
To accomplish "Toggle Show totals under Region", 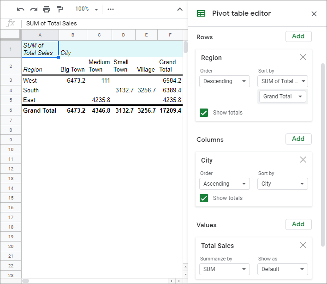I will tap(204, 113).
